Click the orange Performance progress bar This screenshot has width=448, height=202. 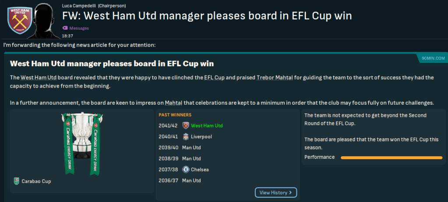391,157
